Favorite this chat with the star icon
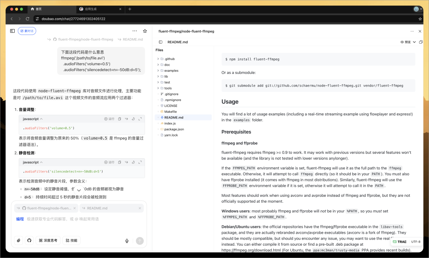 pyautogui.click(x=145, y=31)
